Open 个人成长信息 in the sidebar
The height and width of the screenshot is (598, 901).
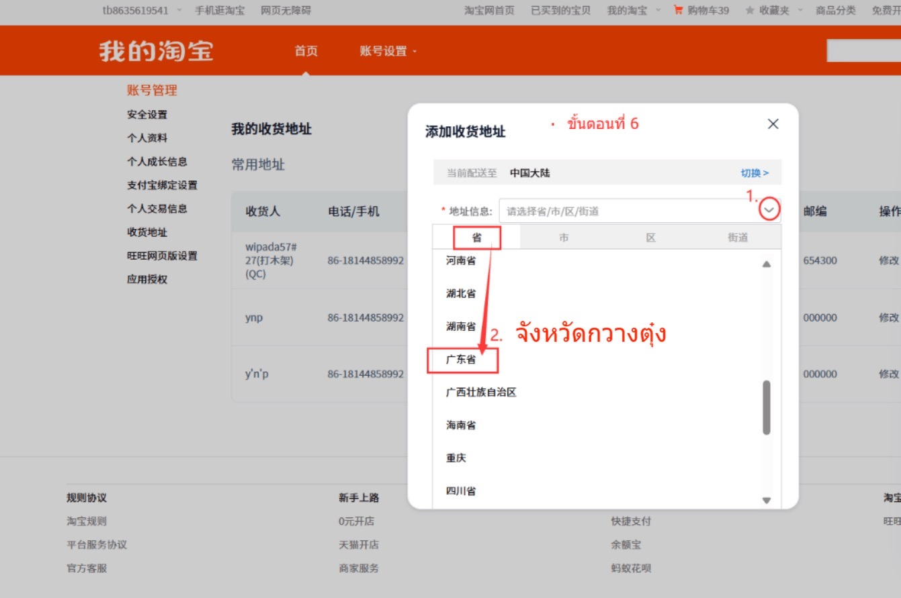(157, 161)
